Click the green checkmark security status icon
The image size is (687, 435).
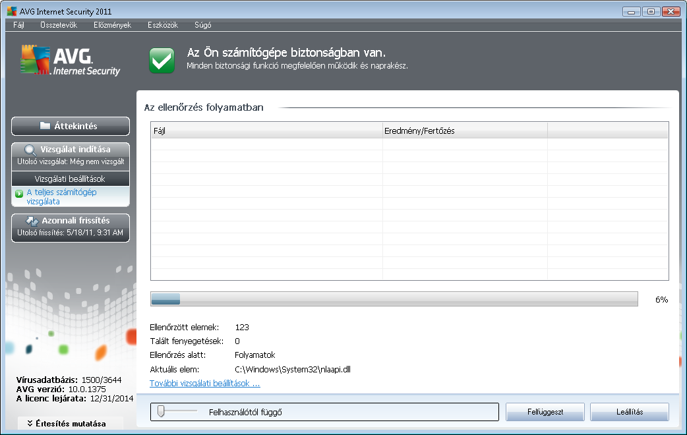pos(162,60)
